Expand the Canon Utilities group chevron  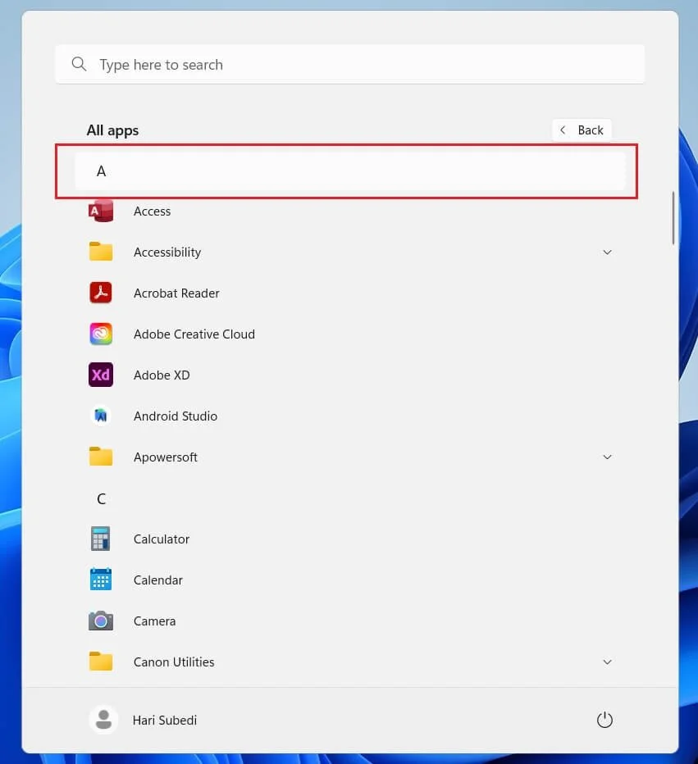pos(607,662)
